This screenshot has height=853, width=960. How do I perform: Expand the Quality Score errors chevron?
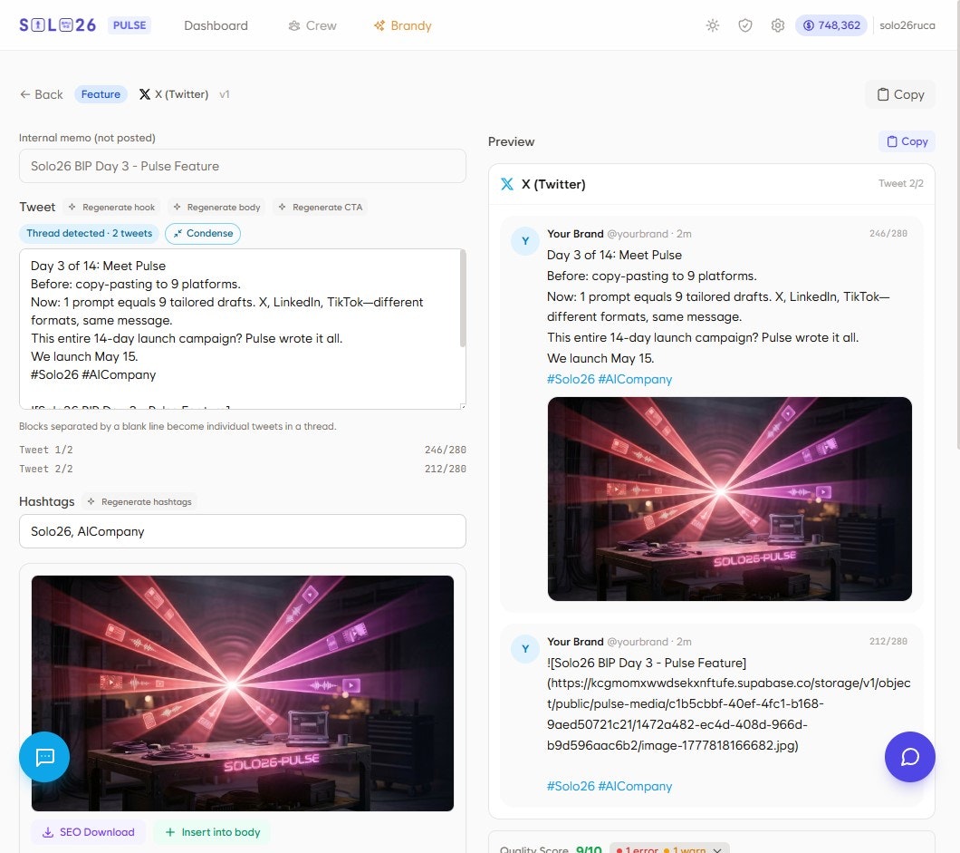pos(717,849)
